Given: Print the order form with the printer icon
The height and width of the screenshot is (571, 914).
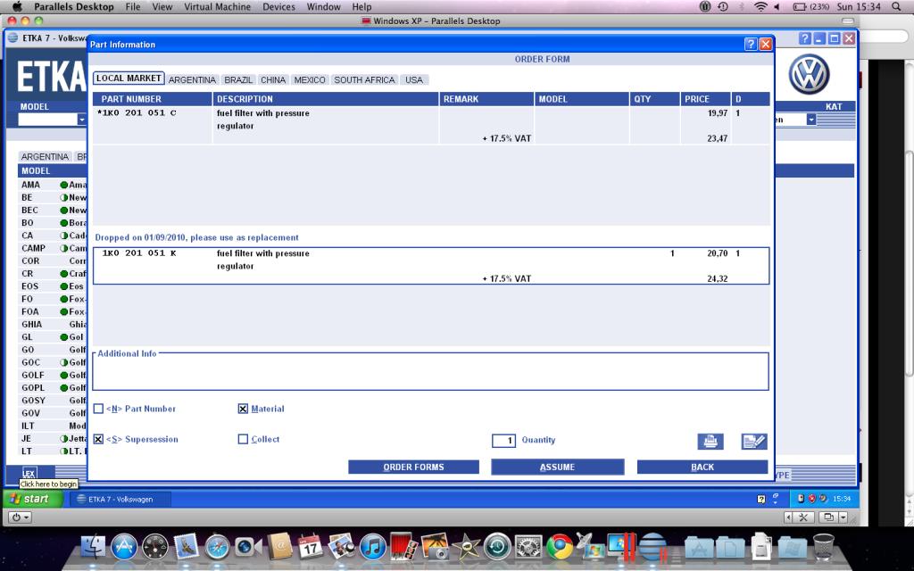Looking at the screenshot, I should click(710, 441).
